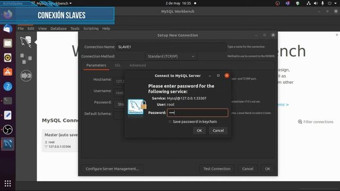The image size is (340, 191).
Task: Open the Migration wizard sidebar icon
Action: click(x=26, y=75)
